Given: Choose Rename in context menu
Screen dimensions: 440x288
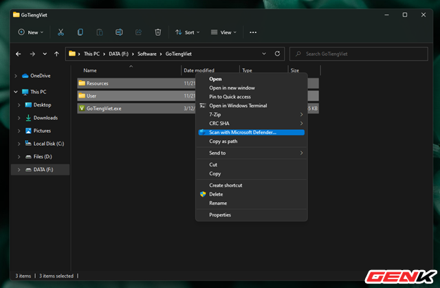Looking at the screenshot, I should (x=251, y=203).
